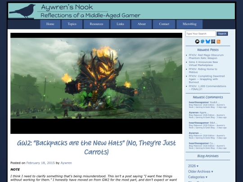Open the dark square P social icon
This screenshot has width=243, height=182.
tap(213, 41)
